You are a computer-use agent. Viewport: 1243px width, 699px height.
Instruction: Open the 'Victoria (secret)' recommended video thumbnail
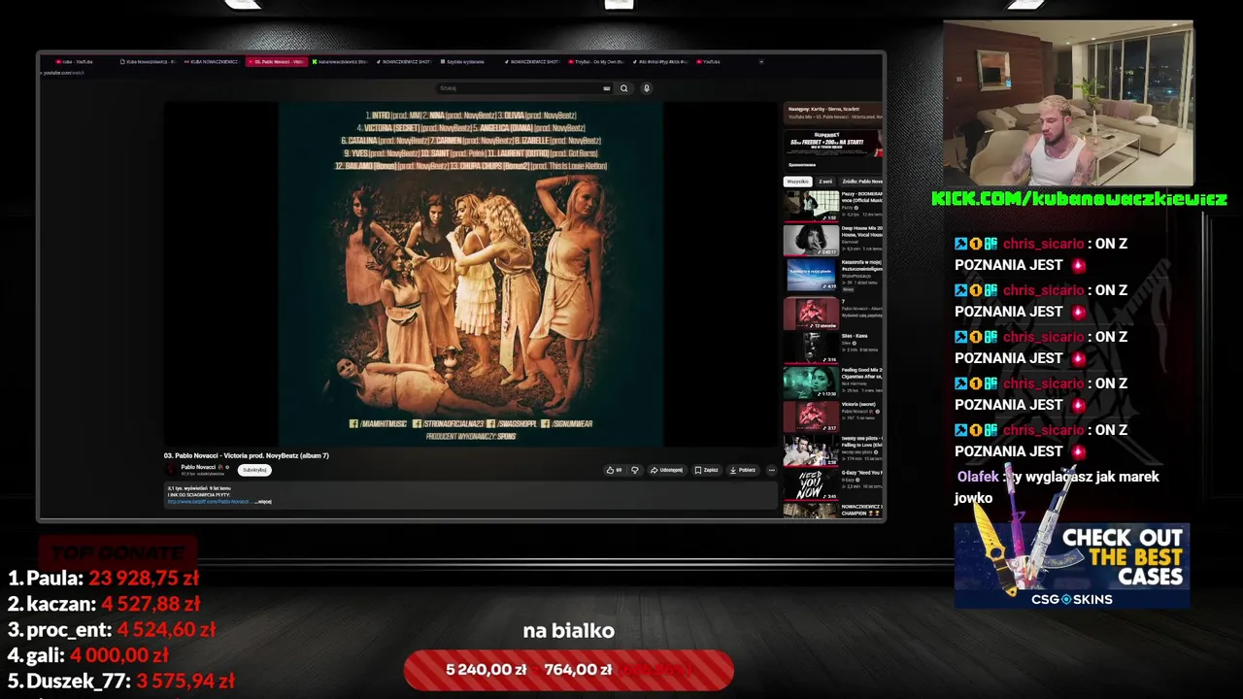[x=811, y=416]
